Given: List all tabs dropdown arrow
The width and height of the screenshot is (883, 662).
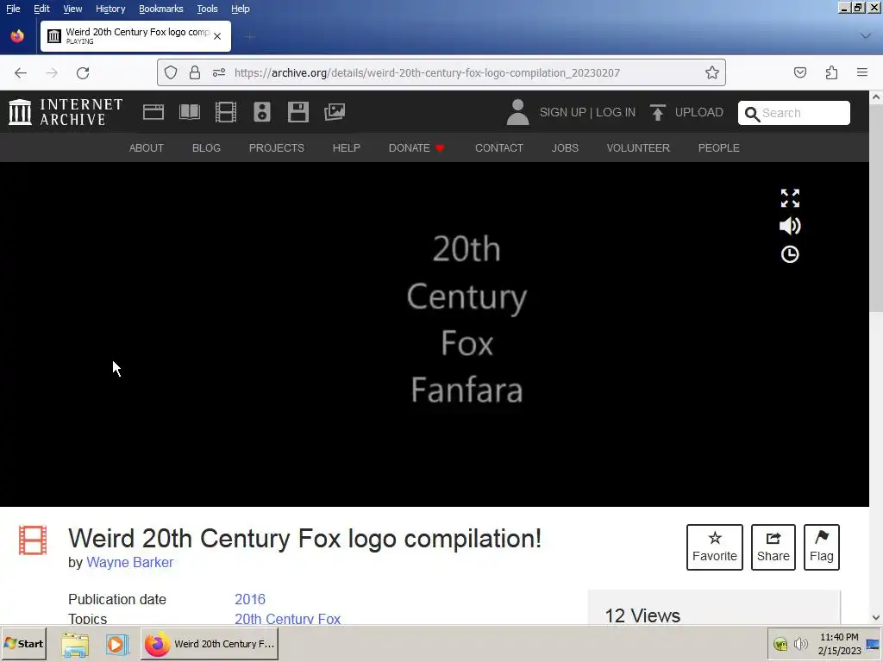Looking at the screenshot, I should 866,36.
